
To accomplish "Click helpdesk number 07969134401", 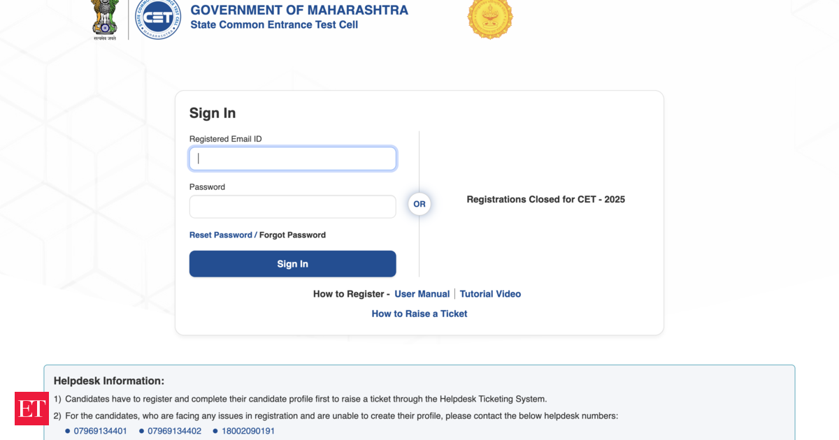I will point(101,431).
